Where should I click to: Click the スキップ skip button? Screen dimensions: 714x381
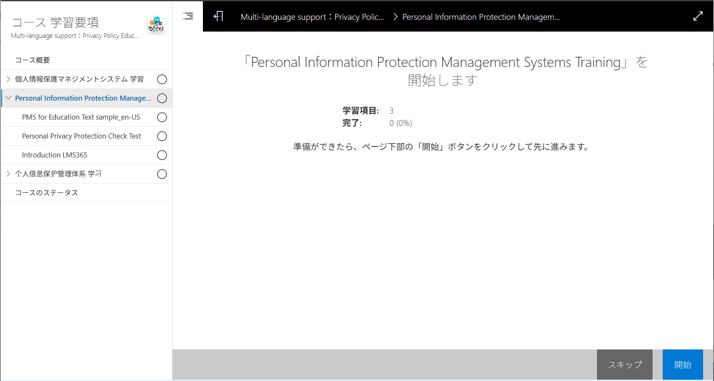pos(625,365)
